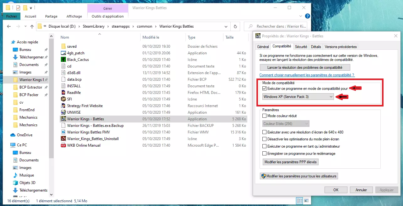Select Ce PC in the sidebar
The height and width of the screenshot is (206, 403).
[x=22, y=145]
